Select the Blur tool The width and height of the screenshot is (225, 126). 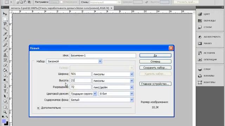click(5, 75)
